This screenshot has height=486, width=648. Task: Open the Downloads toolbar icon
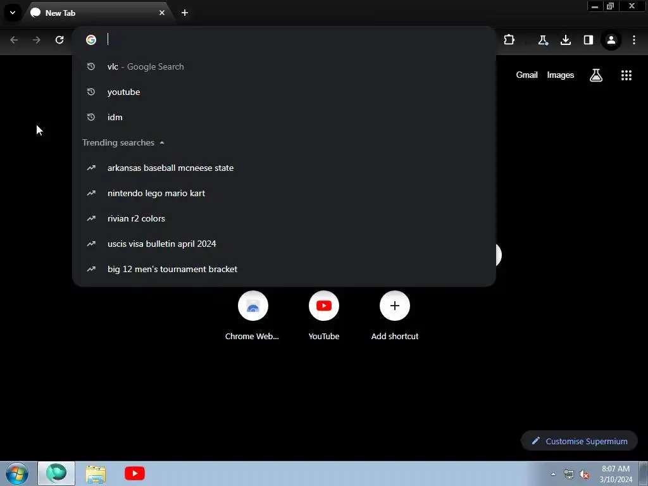point(566,40)
